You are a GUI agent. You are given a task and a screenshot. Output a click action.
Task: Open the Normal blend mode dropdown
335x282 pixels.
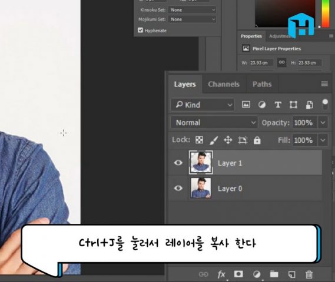click(x=214, y=123)
